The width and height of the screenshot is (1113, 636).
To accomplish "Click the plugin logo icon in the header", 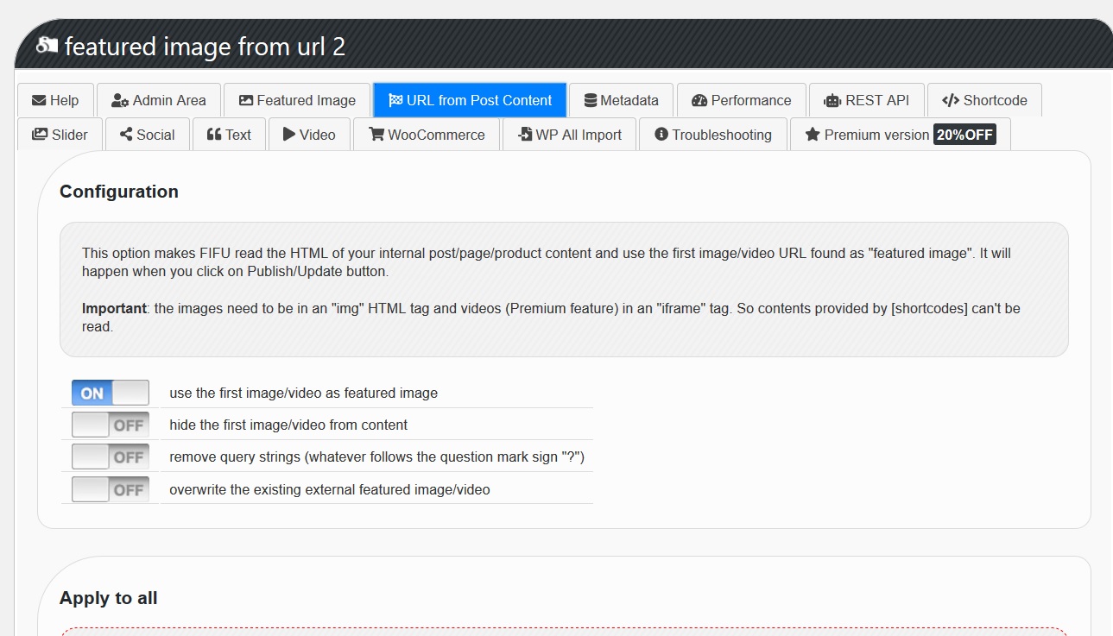I will [47, 45].
